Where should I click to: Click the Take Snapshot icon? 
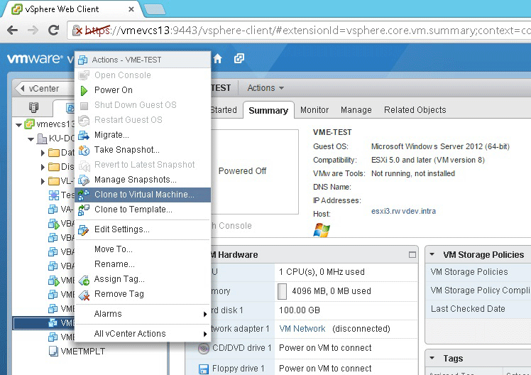84,150
